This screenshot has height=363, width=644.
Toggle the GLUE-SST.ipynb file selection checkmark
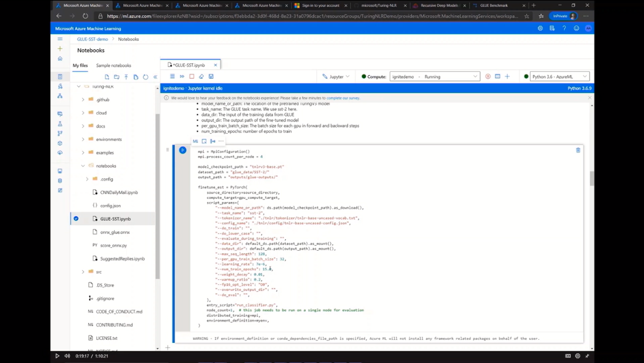click(x=76, y=218)
